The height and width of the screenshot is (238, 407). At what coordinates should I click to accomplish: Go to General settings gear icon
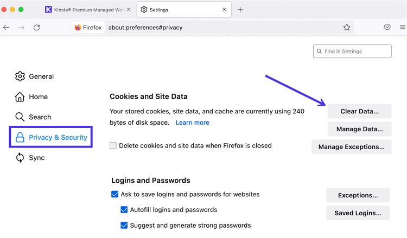(x=20, y=76)
